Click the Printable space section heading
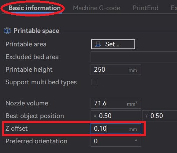 (x=36, y=31)
